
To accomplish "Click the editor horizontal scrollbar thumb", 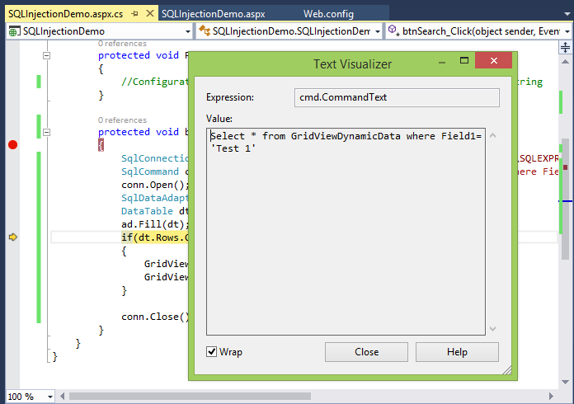I will (x=190, y=397).
